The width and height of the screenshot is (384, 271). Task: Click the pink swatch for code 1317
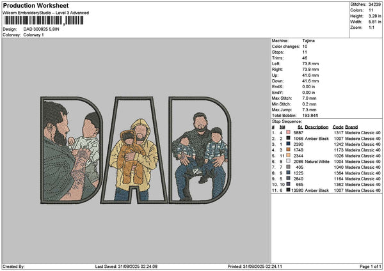289,132
